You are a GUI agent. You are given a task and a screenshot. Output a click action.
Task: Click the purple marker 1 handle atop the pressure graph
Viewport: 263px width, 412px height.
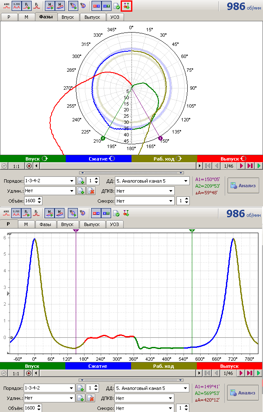pyautogui.click(x=76, y=231)
